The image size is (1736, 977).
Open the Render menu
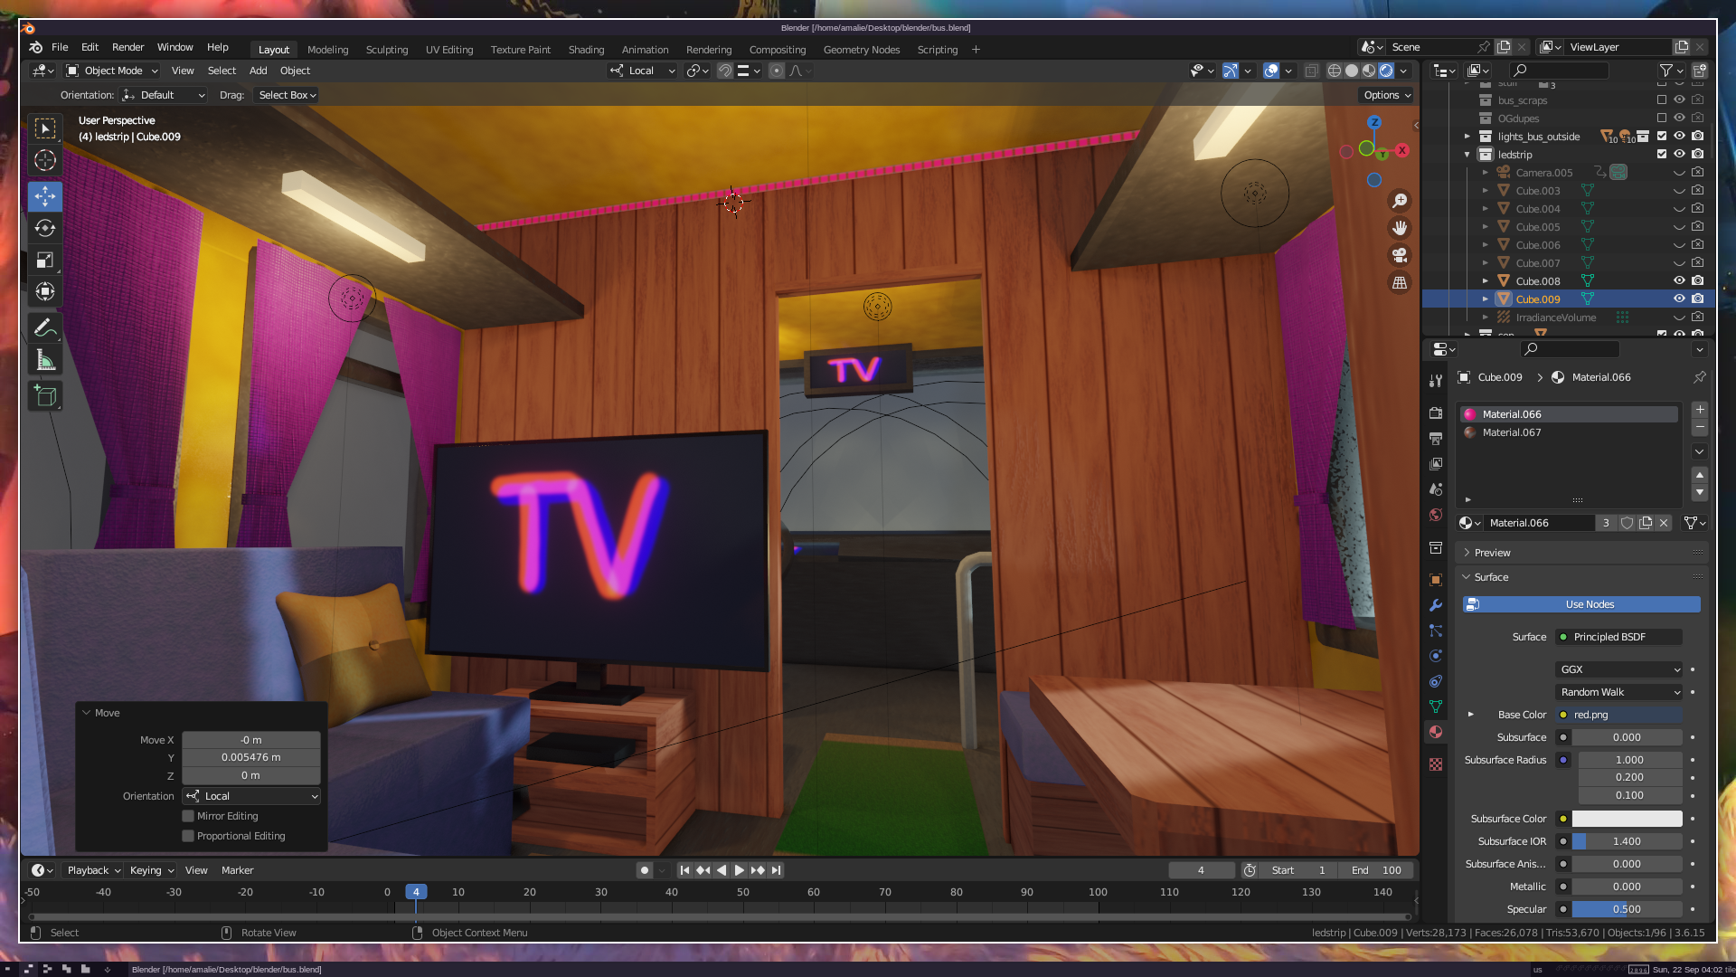[x=127, y=47]
